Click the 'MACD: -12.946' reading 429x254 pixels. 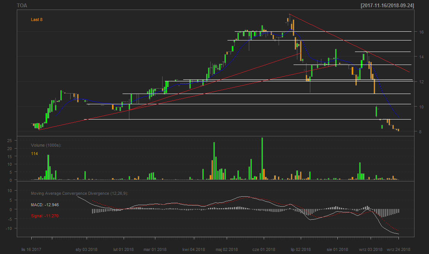[45, 205]
